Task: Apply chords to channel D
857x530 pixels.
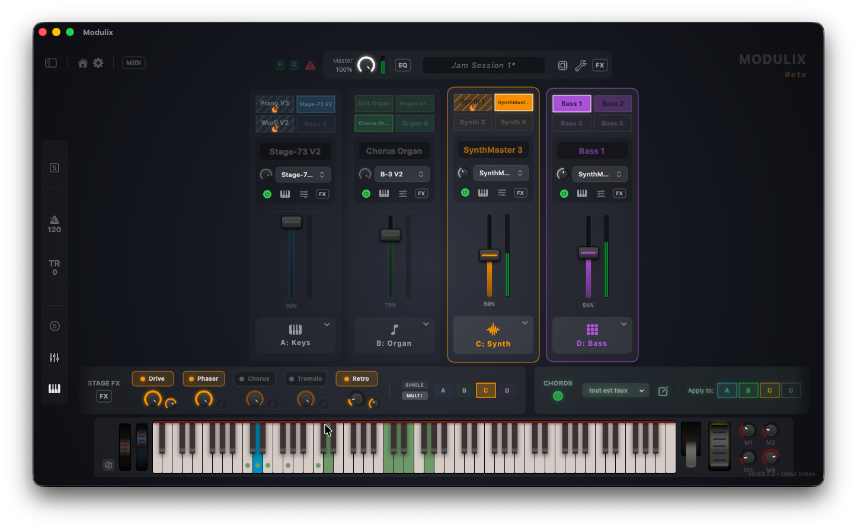Action: [x=791, y=390]
